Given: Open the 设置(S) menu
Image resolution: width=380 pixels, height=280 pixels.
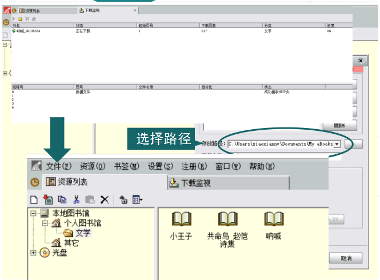Looking at the screenshot, I should [x=160, y=166].
